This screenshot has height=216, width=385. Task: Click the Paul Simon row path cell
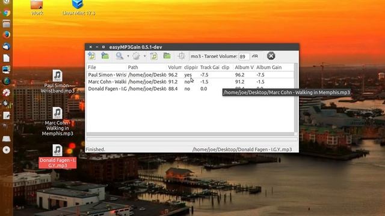coord(147,75)
